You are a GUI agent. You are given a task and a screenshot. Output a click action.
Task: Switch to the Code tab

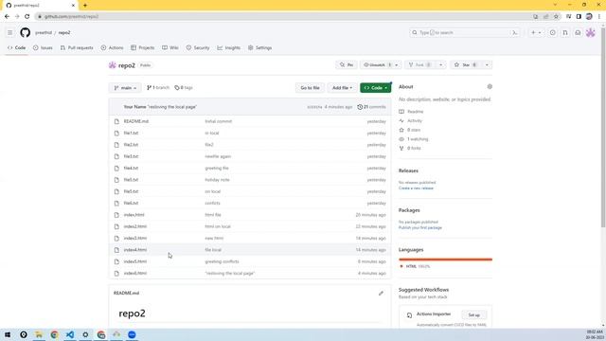click(17, 48)
